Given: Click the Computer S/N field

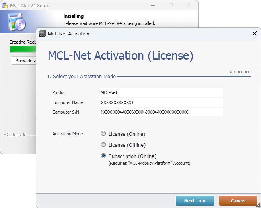Looking at the screenshot, I should 161,112.
